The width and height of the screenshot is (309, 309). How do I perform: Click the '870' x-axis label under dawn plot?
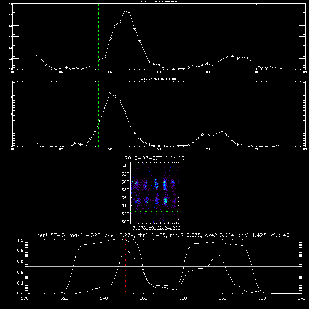pos(305,72)
